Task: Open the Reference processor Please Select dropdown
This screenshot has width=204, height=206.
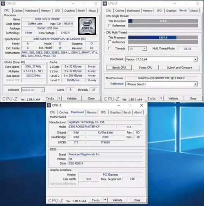Action: click(195, 84)
